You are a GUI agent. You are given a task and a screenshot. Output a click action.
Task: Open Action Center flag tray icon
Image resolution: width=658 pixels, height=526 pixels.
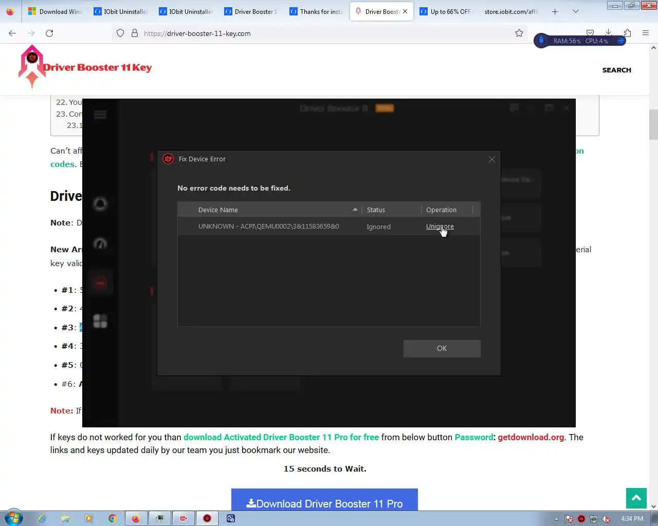(569, 519)
